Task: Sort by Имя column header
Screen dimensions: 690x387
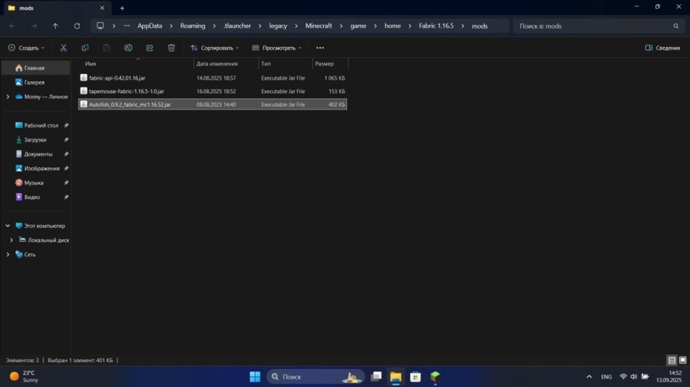Action: pyautogui.click(x=137, y=63)
